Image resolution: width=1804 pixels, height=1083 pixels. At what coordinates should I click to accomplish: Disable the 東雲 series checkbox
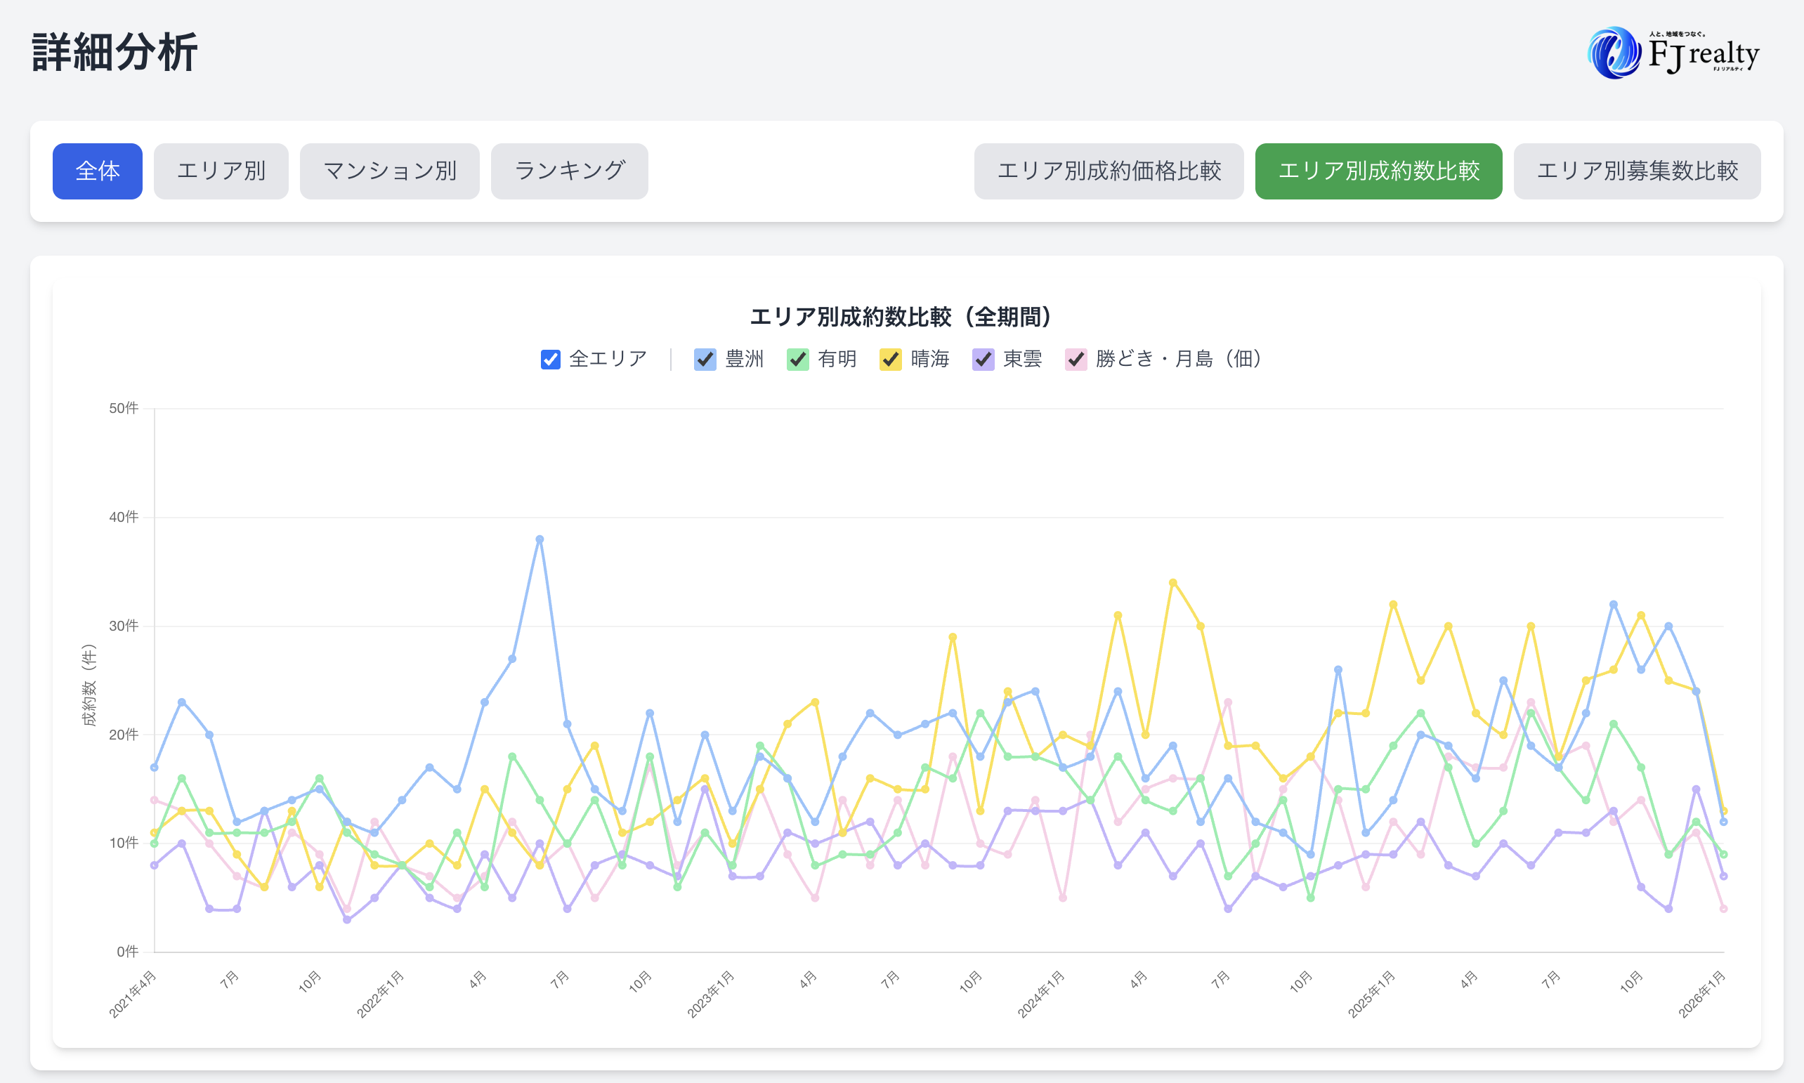coord(983,359)
